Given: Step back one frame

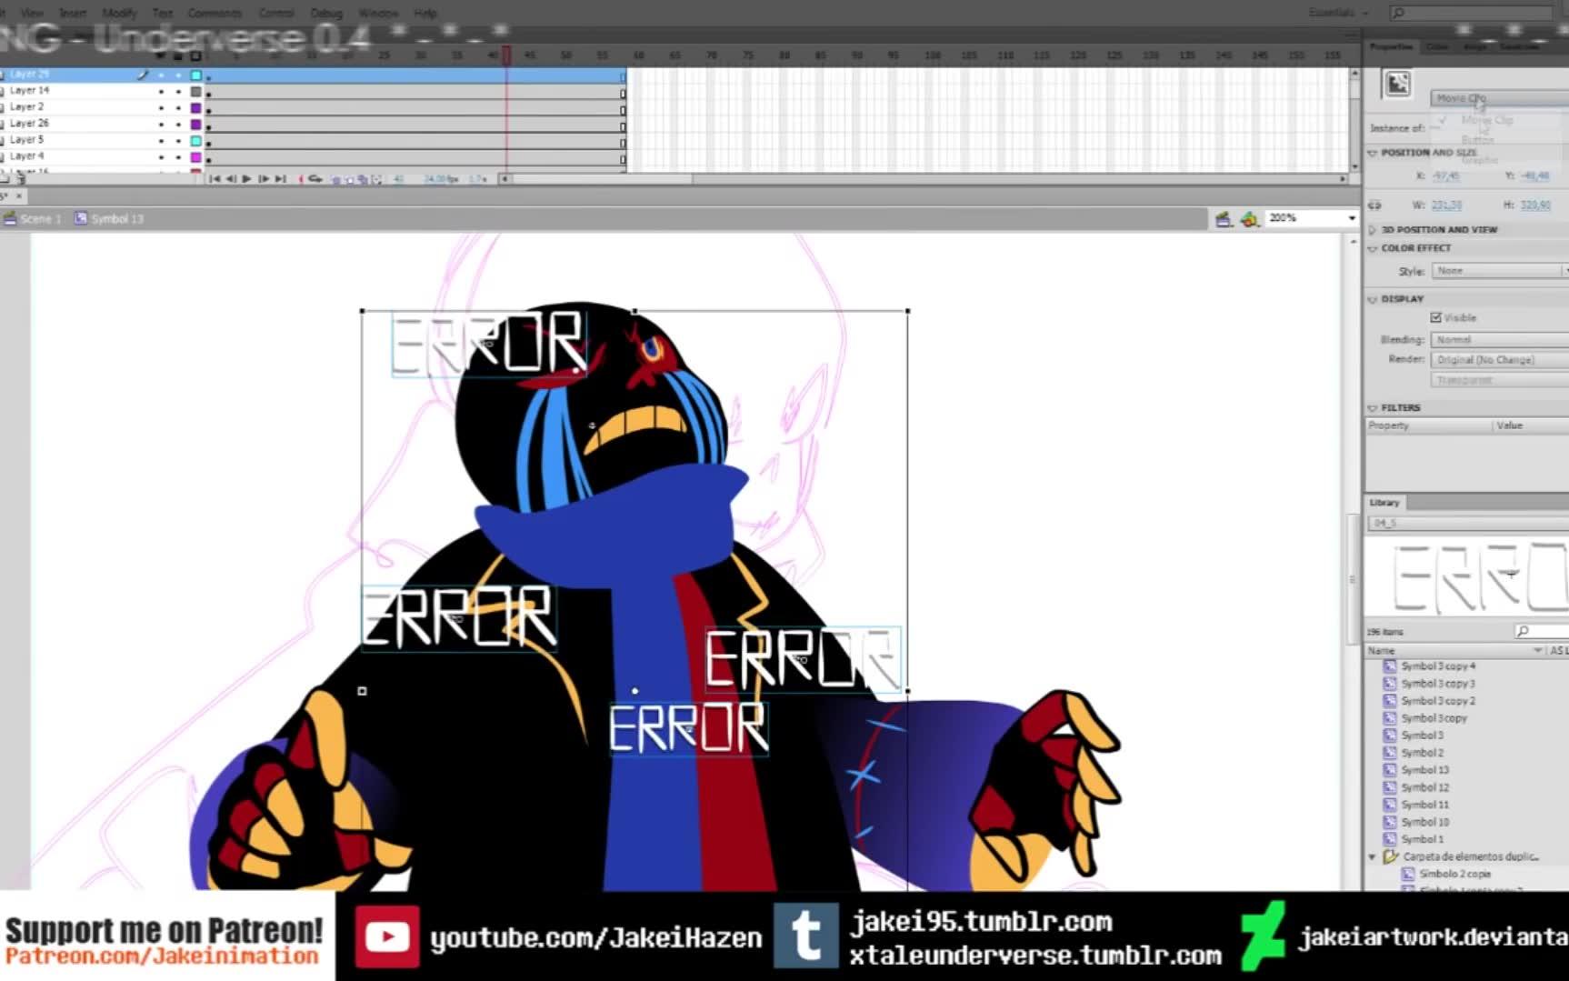Looking at the screenshot, I should coord(230,179).
